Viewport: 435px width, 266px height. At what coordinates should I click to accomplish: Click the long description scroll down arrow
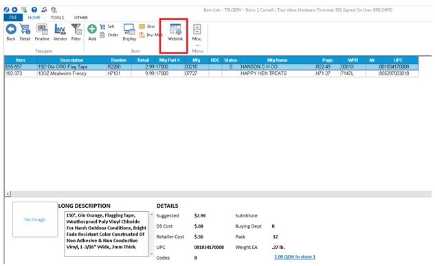click(151, 254)
